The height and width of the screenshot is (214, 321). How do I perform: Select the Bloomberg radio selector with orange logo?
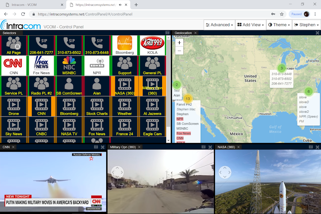coord(125,45)
